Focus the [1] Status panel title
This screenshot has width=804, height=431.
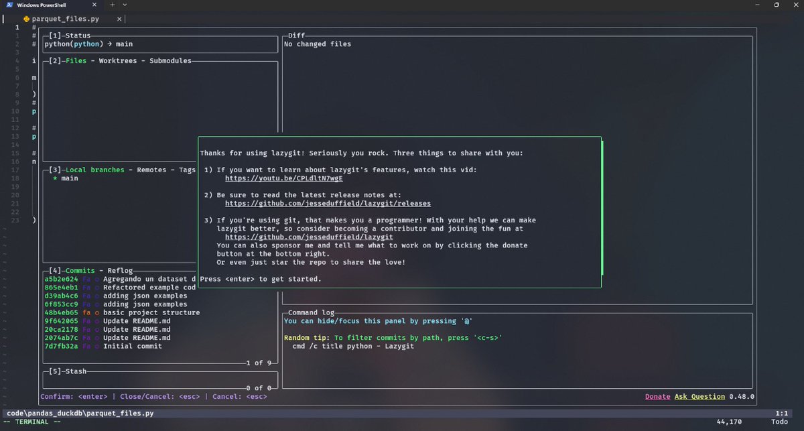click(x=69, y=35)
